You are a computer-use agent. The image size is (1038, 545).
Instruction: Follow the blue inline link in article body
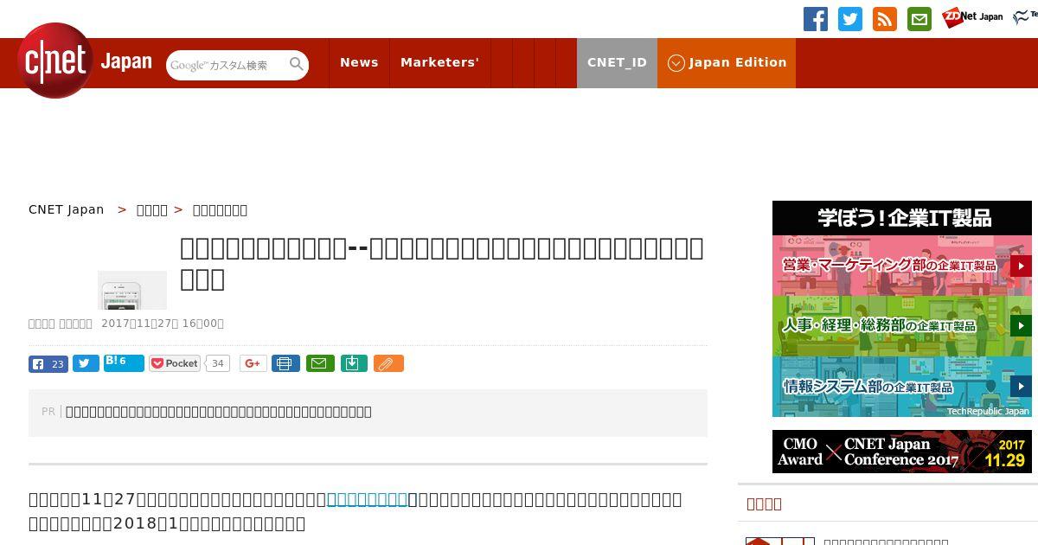[368, 499]
